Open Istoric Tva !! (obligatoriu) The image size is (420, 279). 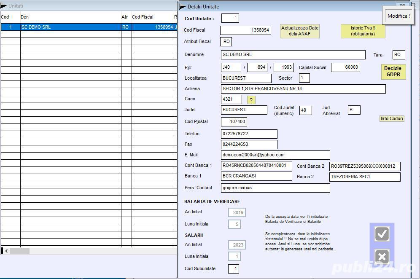363,30
